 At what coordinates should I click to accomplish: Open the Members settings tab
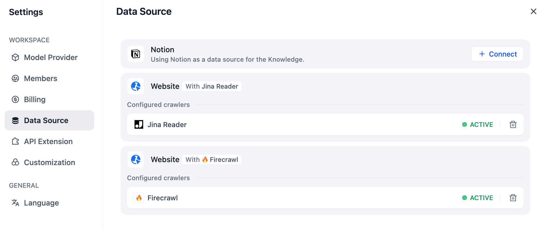[40, 78]
